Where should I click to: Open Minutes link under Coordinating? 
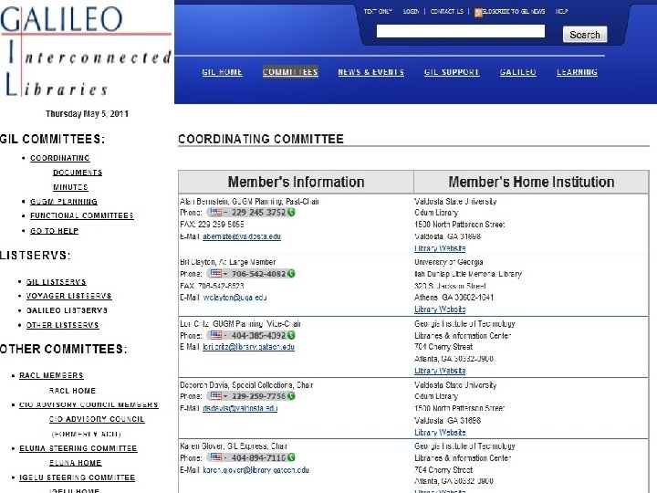click(70, 187)
